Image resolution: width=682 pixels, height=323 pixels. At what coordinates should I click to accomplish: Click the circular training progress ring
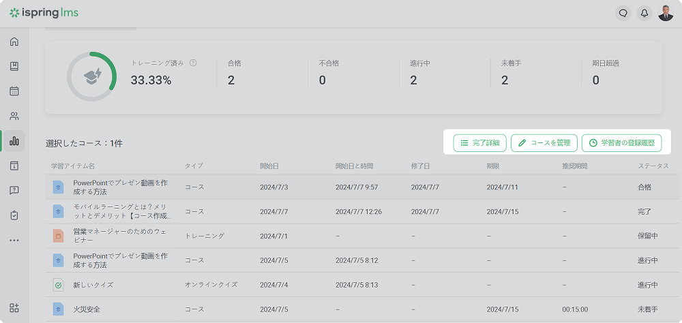(92, 76)
